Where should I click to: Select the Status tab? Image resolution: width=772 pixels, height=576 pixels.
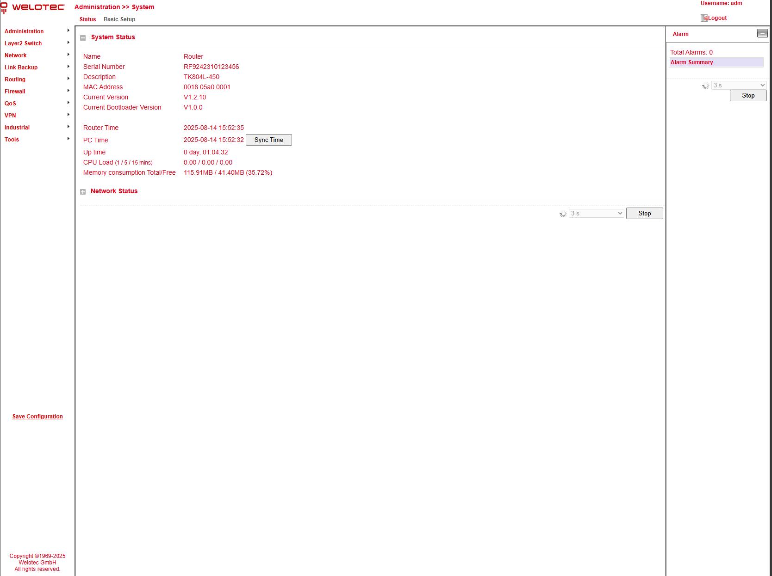[x=87, y=19]
